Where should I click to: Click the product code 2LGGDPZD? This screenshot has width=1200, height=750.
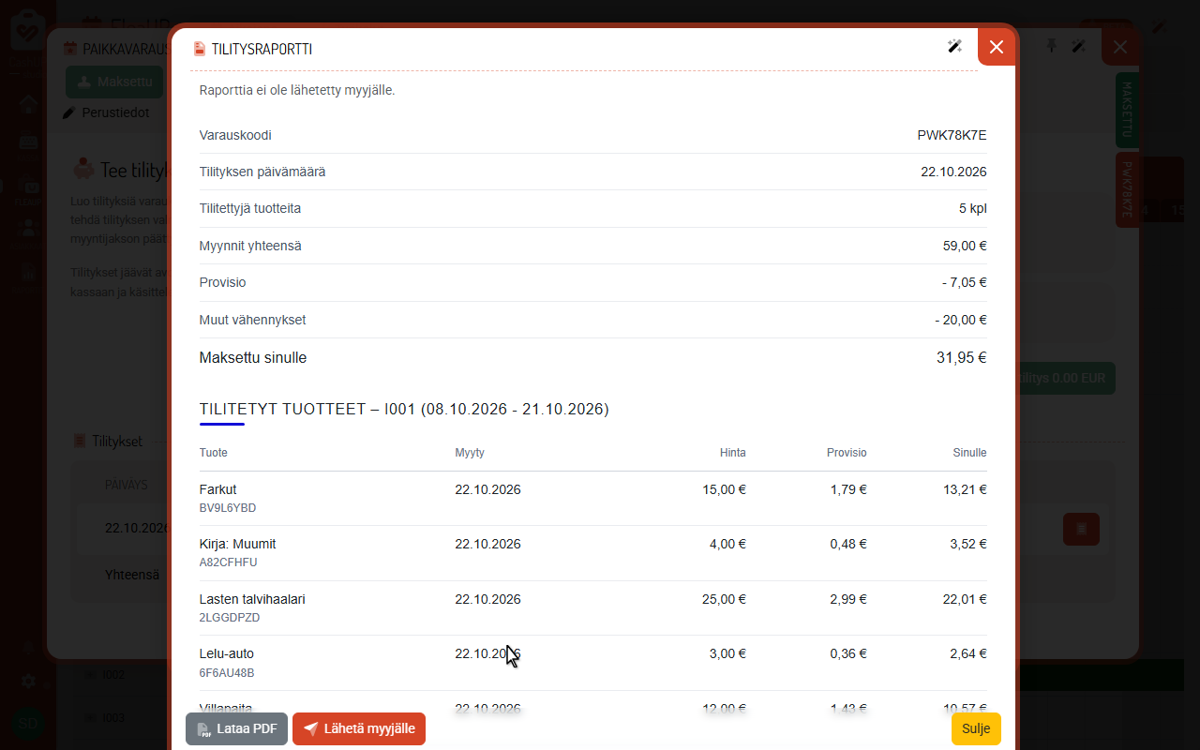(230, 618)
